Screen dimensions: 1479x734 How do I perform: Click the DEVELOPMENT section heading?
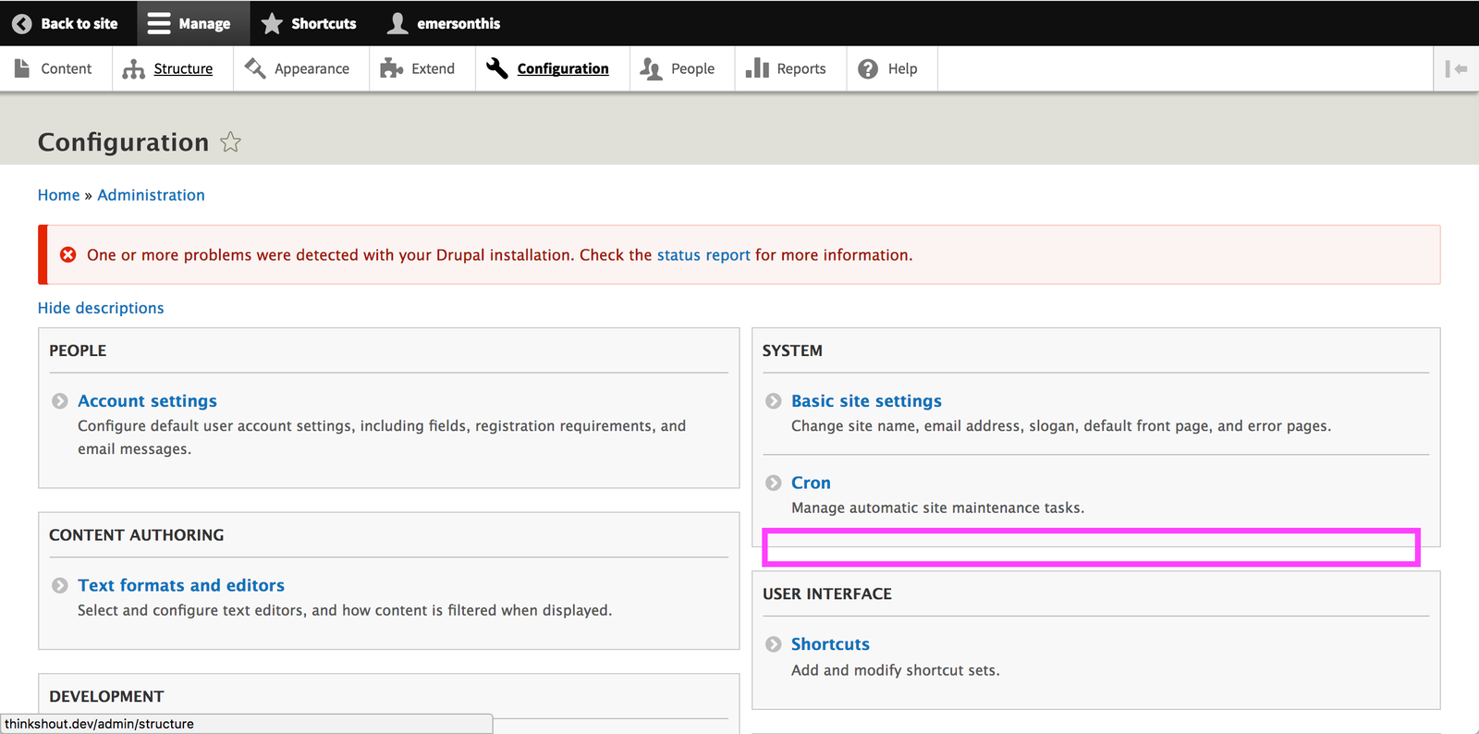coord(106,696)
